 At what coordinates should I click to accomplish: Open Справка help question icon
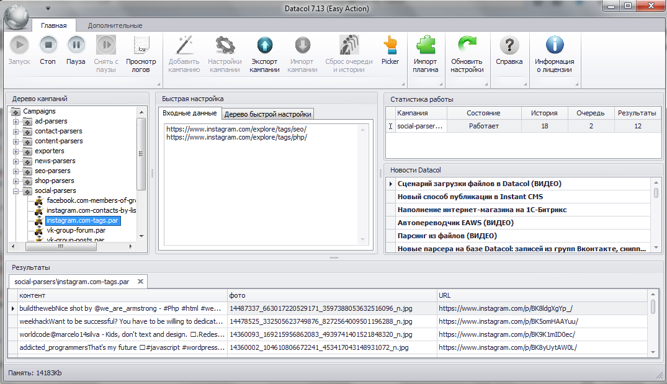tap(509, 45)
